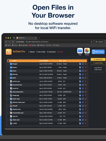
Task: Open the News bookmarks folder
Action: pos(49,45)
